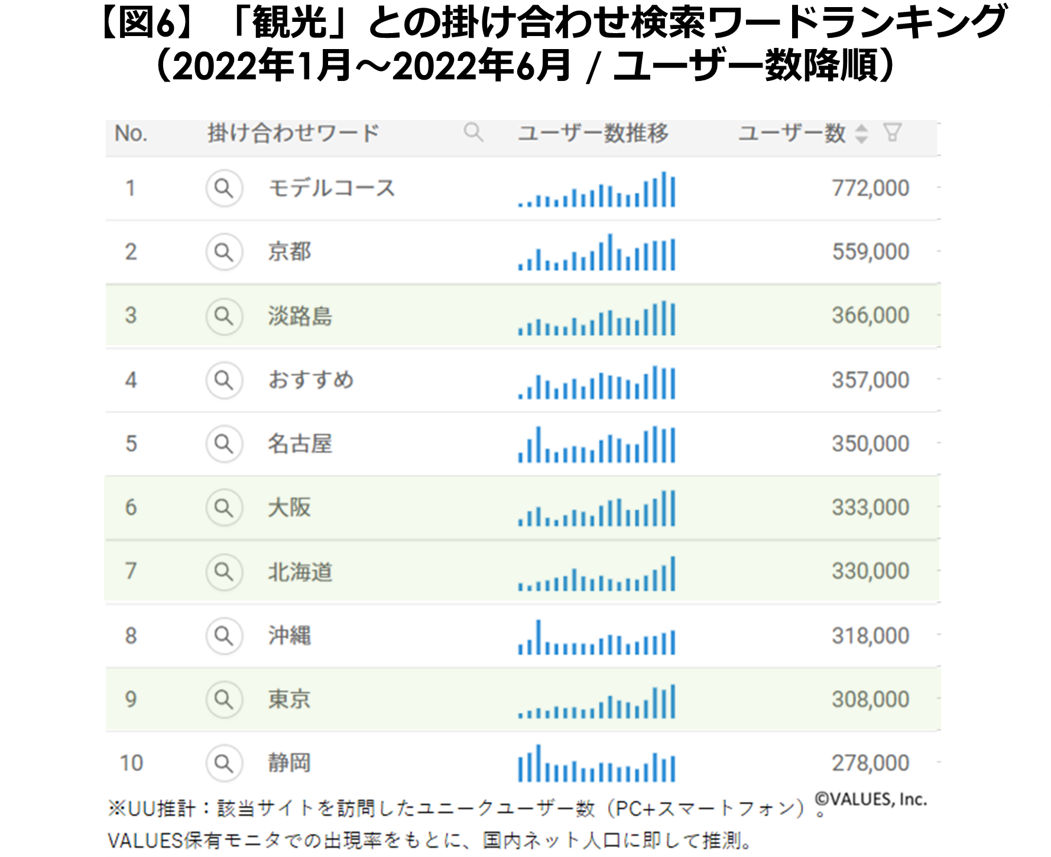Viewport: 1051px width, 857px height.
Task: Click the trend bar chart for モデルコース
Action: point(596,189)
